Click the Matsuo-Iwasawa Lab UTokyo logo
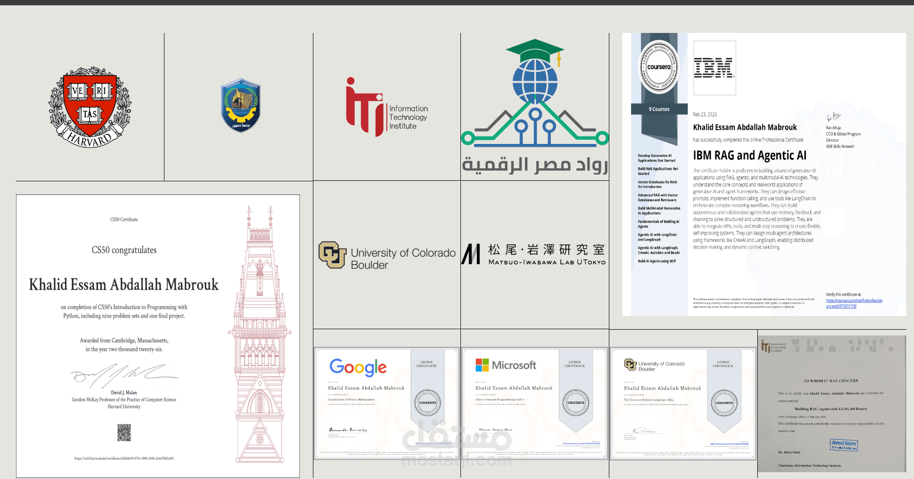 534,254
